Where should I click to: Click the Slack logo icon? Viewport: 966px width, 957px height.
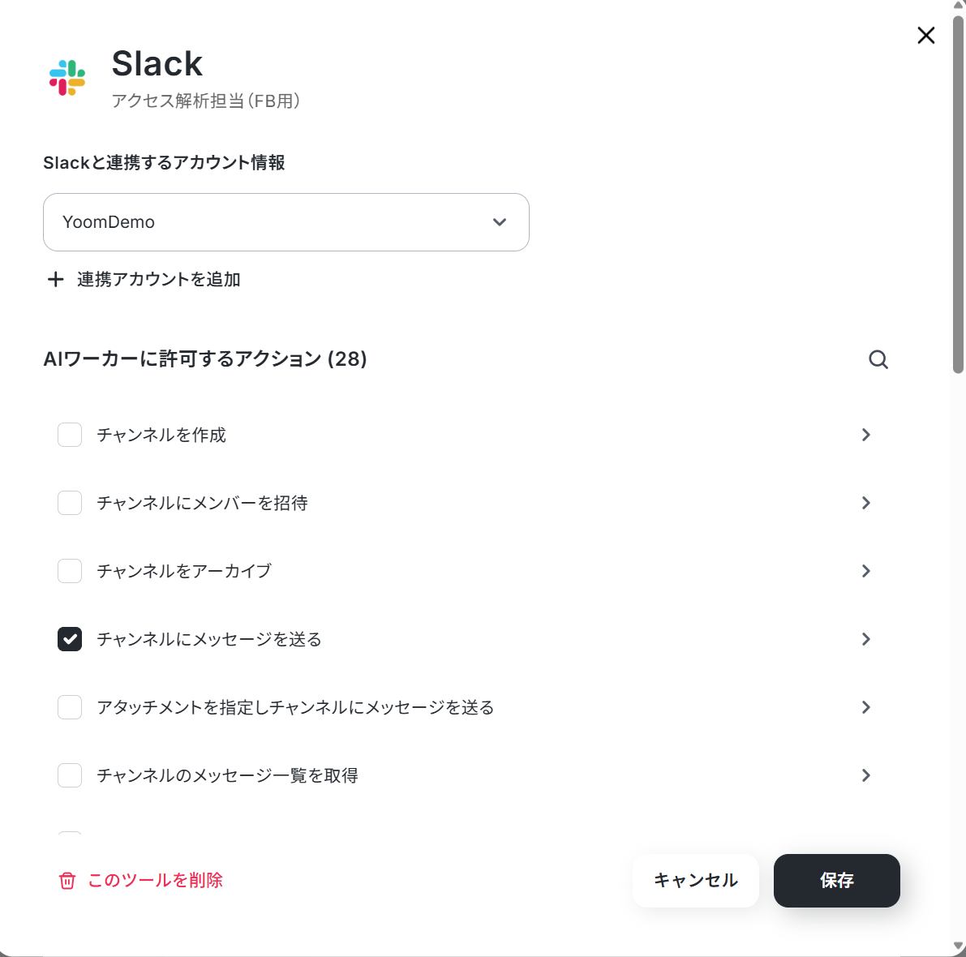(67, 78)
